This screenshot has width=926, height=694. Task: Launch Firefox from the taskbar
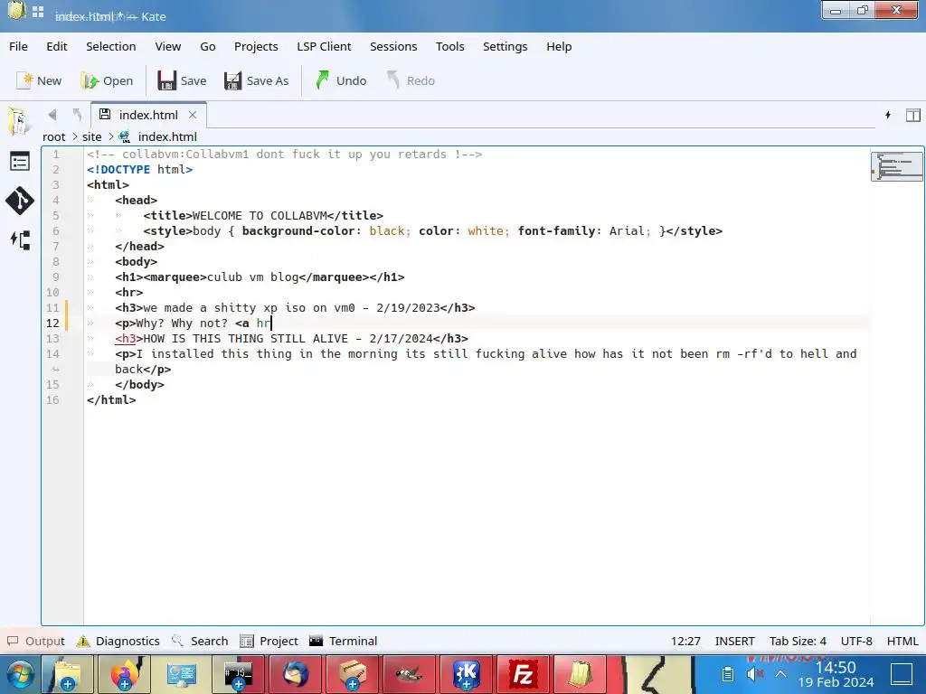(x=123, y=674)
